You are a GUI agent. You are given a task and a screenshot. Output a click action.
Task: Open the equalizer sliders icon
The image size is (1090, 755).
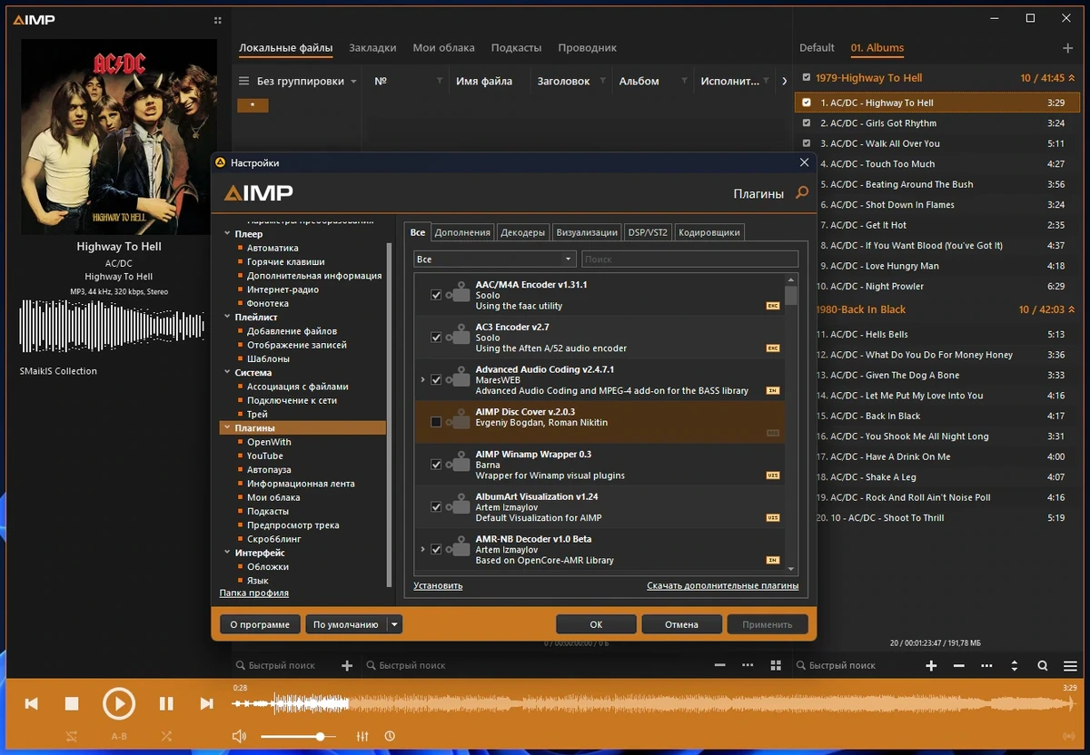[x=362, y=736]
